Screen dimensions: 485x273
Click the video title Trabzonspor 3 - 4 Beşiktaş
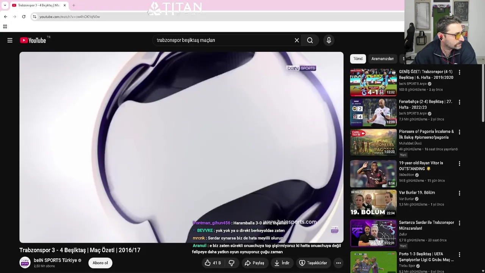[80, 250]
